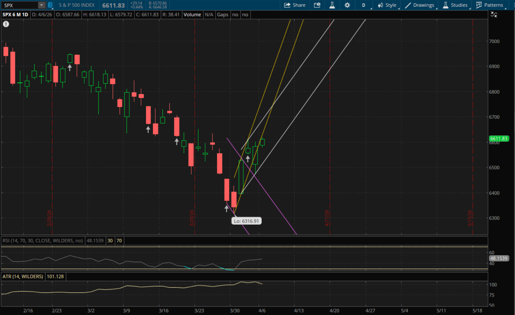Open the Drawings menu

point(420,5)
